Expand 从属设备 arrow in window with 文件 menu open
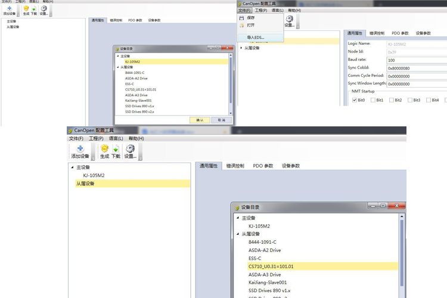 241,48
